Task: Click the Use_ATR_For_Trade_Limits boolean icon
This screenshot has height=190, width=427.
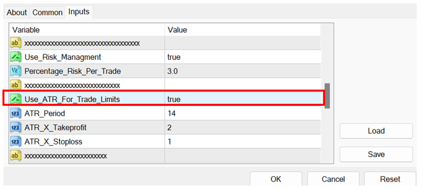Action: [x=16, y=99]
